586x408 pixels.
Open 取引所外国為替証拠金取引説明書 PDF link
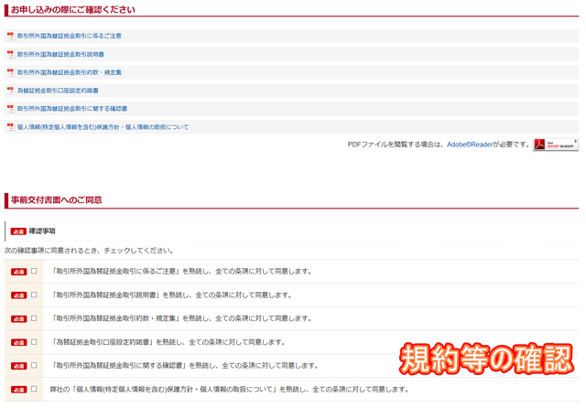click(x=60, y=54)
